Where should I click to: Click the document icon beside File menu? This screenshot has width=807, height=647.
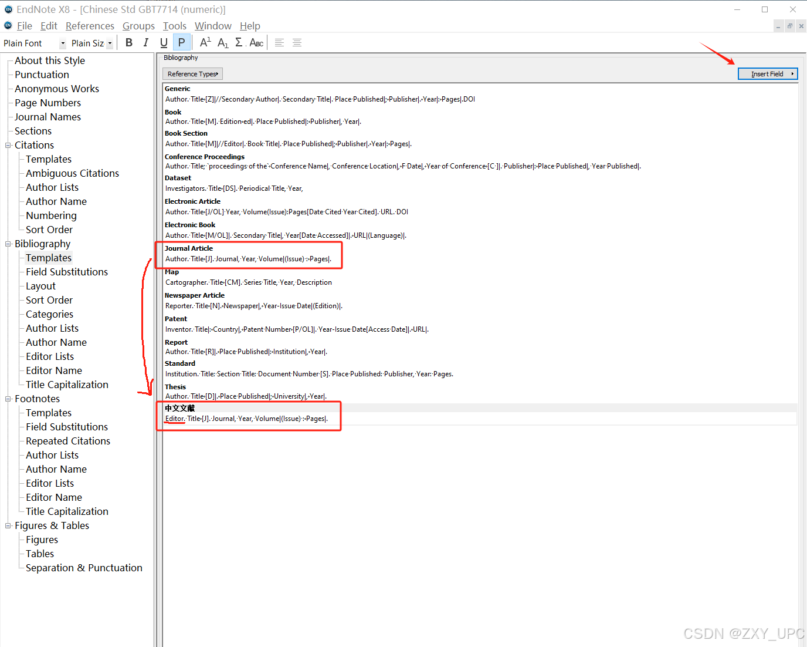(8, 26)
